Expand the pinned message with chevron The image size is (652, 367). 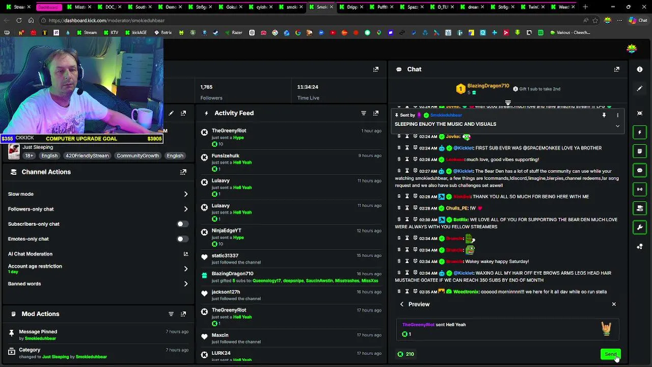[x=617, y=126]
